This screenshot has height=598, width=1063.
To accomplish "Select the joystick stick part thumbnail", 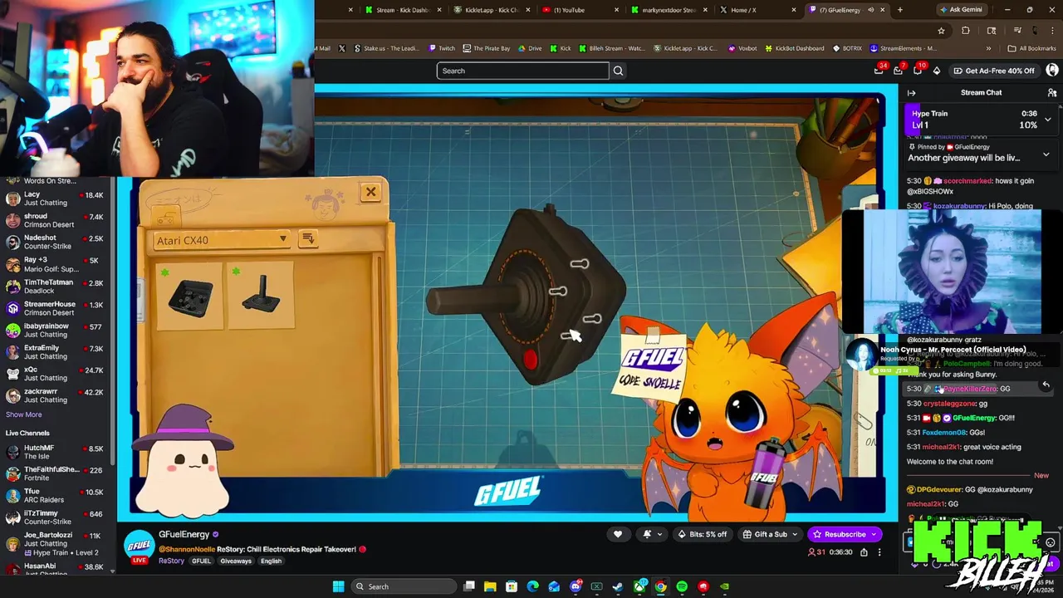I will click(261, 295).
